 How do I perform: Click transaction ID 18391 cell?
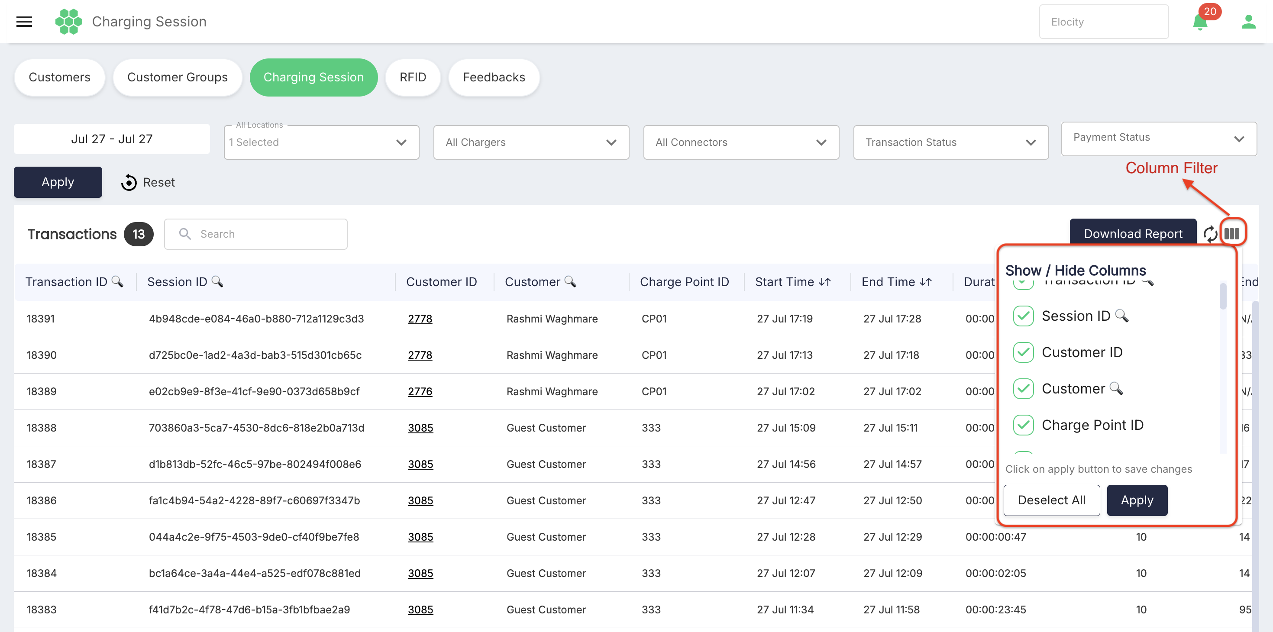(41, 319)
